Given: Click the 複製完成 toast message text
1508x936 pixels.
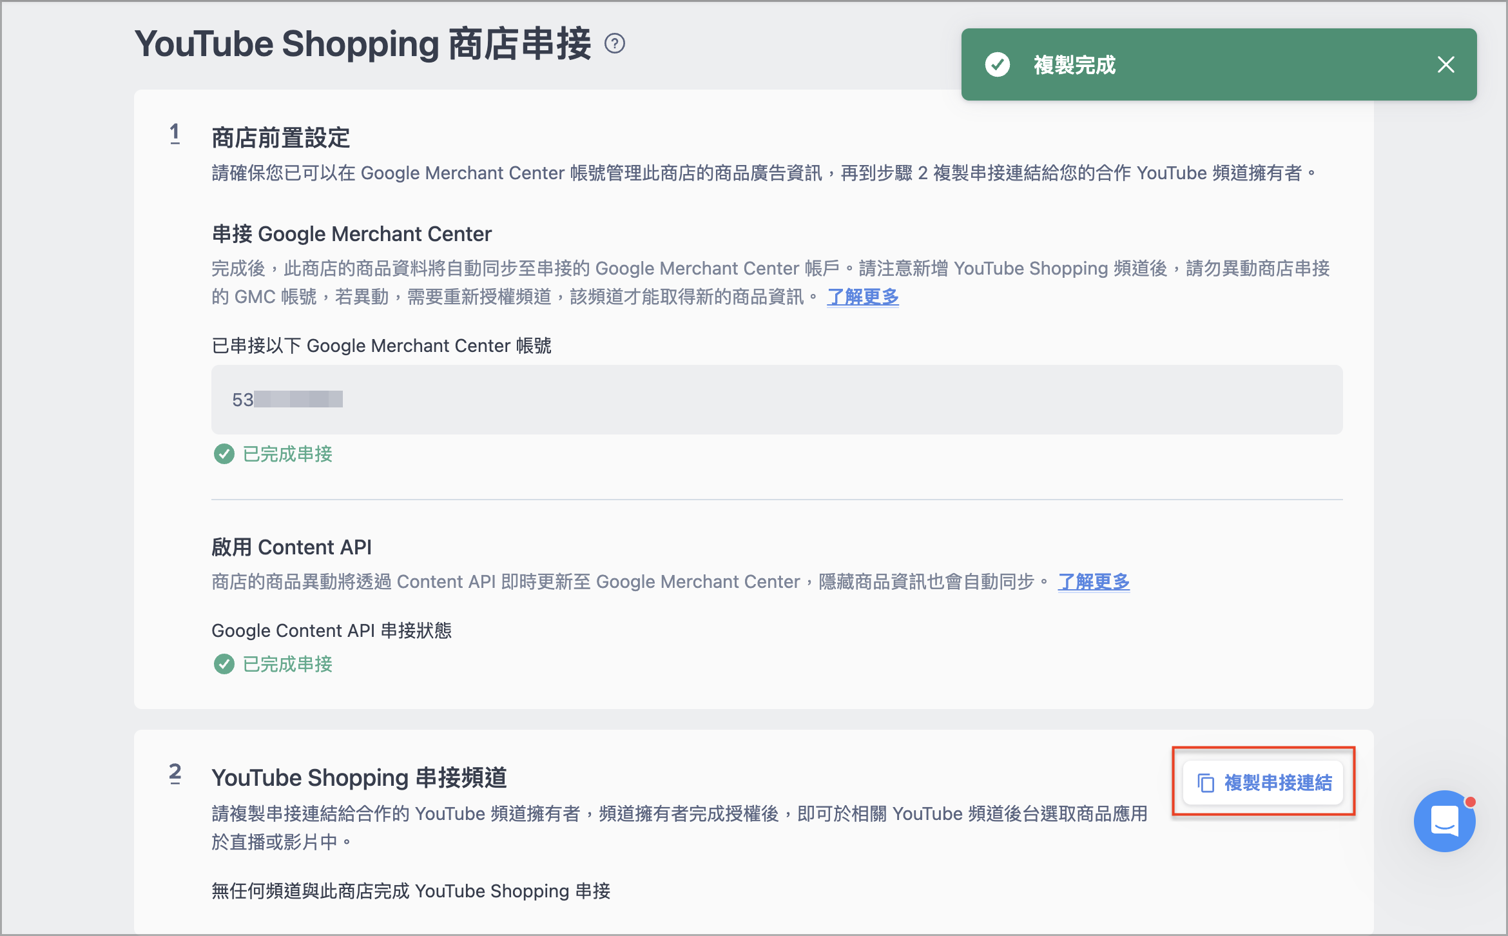Looking at the screenshot, I should pos(1074,64).
